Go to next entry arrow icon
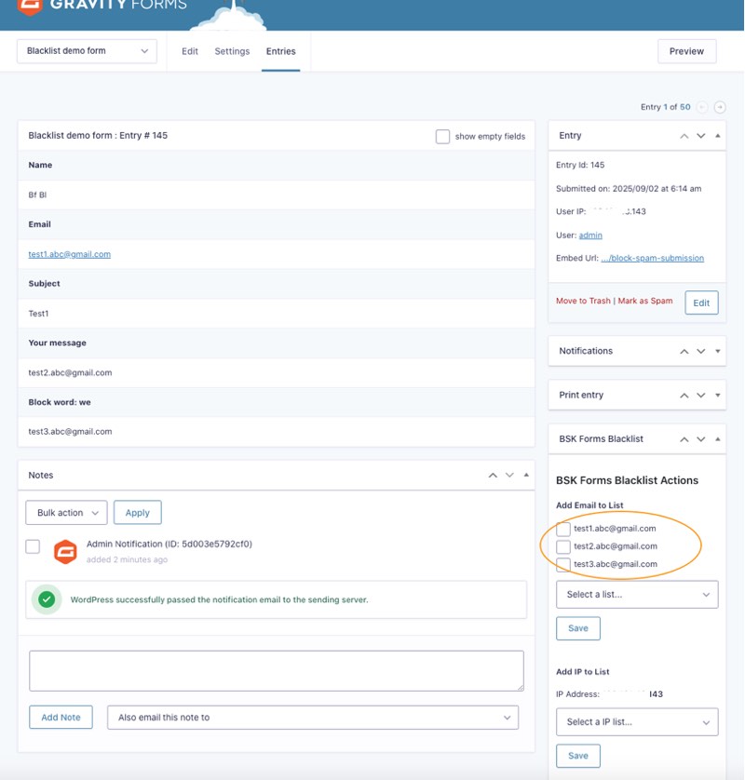 720,107
